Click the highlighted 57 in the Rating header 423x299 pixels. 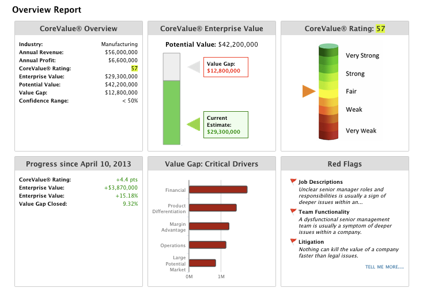[381, 29]
